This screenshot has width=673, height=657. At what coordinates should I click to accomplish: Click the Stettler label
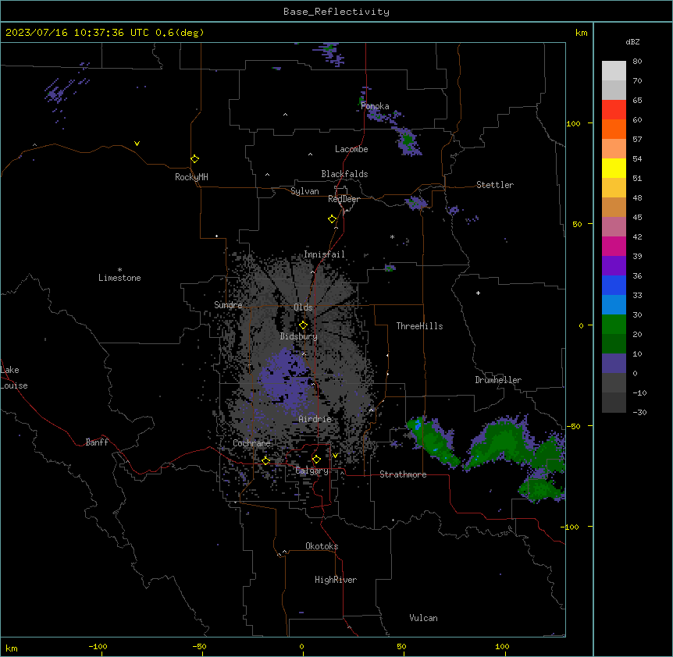495,185
